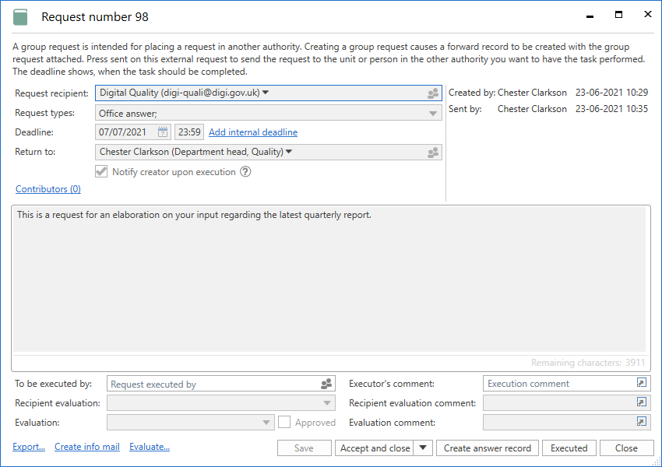The height and width of the screenshot is (467, 662).
Task: Click the Execution comment input field
Action: click(557, 384)
